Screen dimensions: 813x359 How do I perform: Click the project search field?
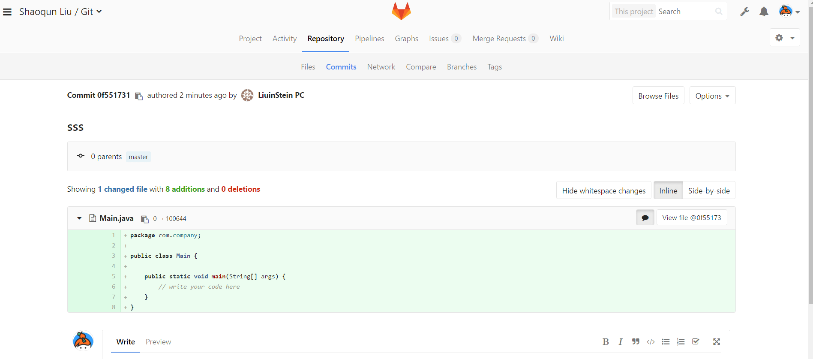coord(685,12)
